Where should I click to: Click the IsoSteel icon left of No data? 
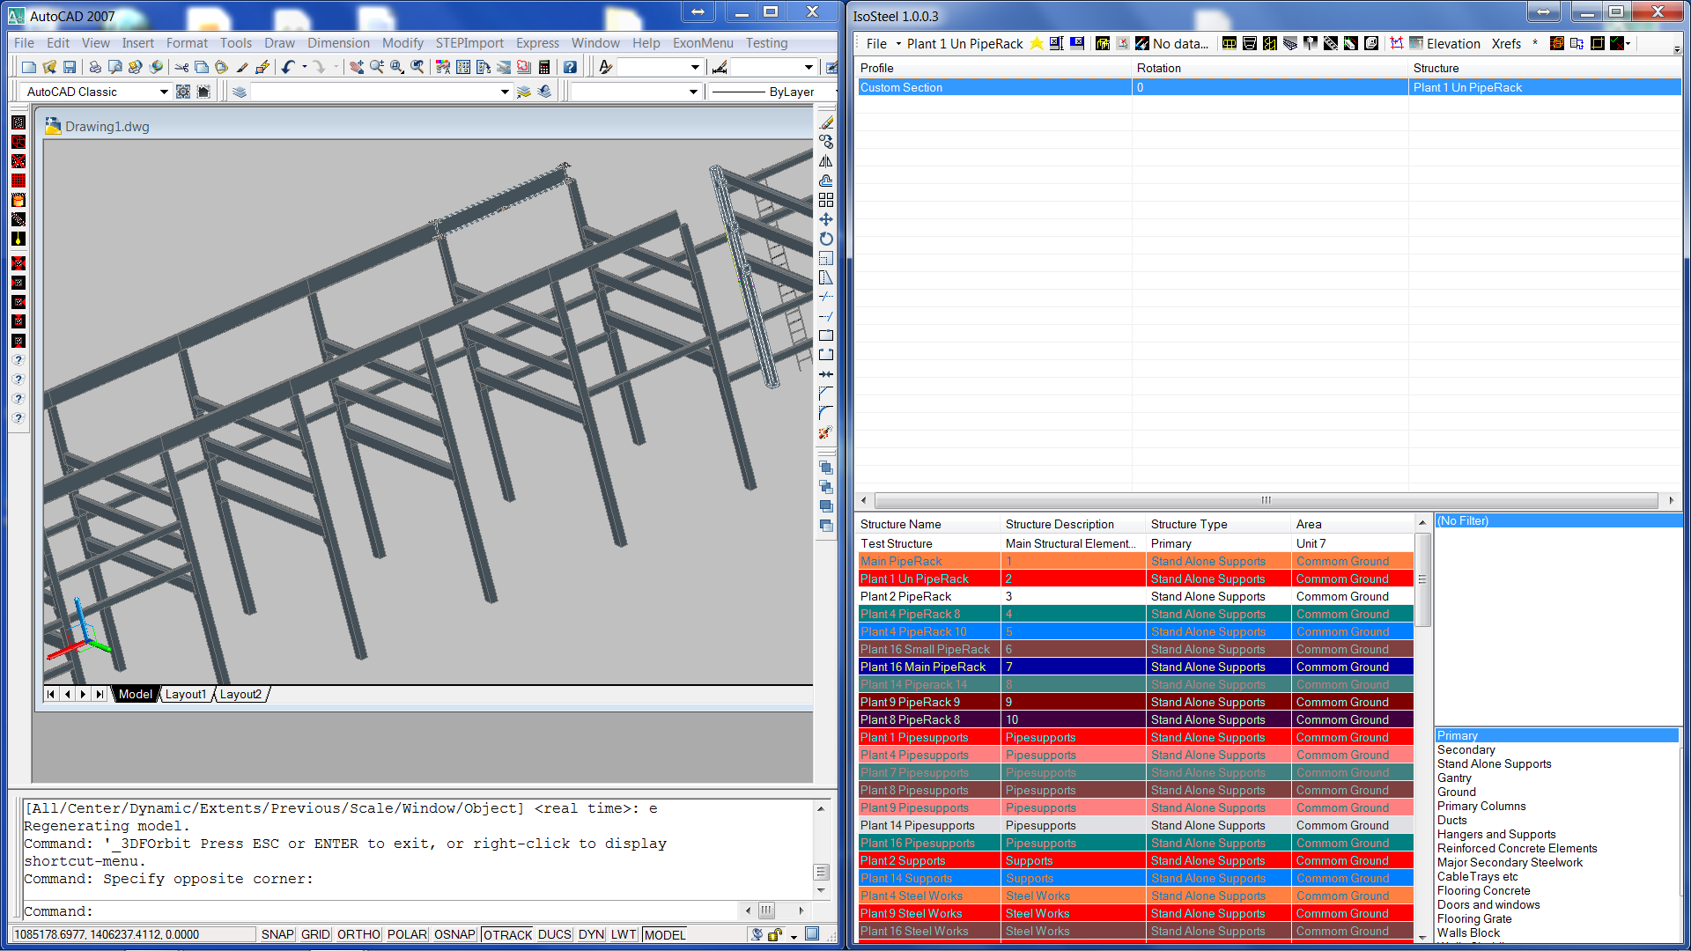tap(1141, 43)
